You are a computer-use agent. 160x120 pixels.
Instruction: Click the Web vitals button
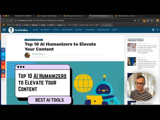pyautogui.click(x=107, y=25)
